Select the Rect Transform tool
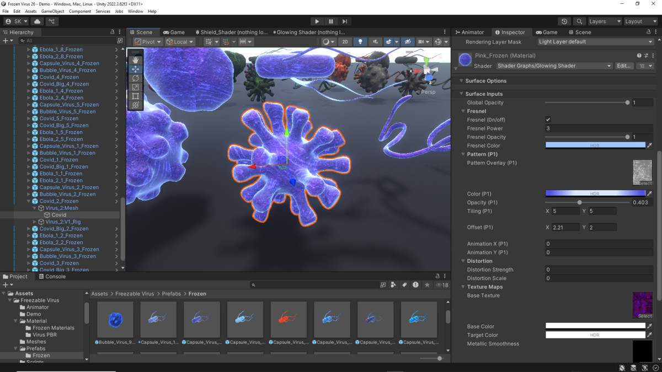 click(x=135, y=95)
